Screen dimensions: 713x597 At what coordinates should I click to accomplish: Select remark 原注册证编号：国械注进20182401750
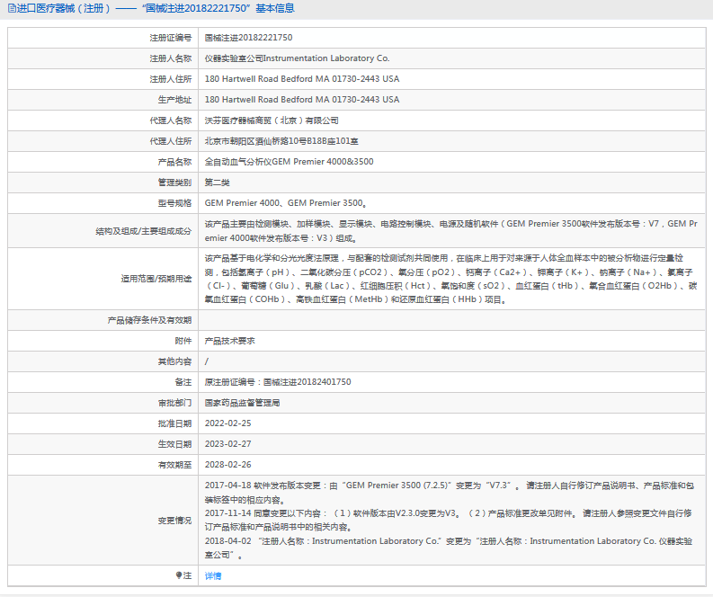[x=278, y=382]
